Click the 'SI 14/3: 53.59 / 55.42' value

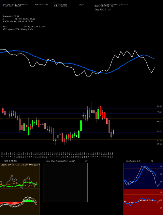25,19
